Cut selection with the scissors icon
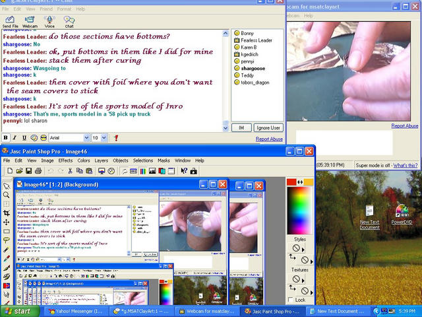This screenshot has width=422, height=317. coord(70,171)
